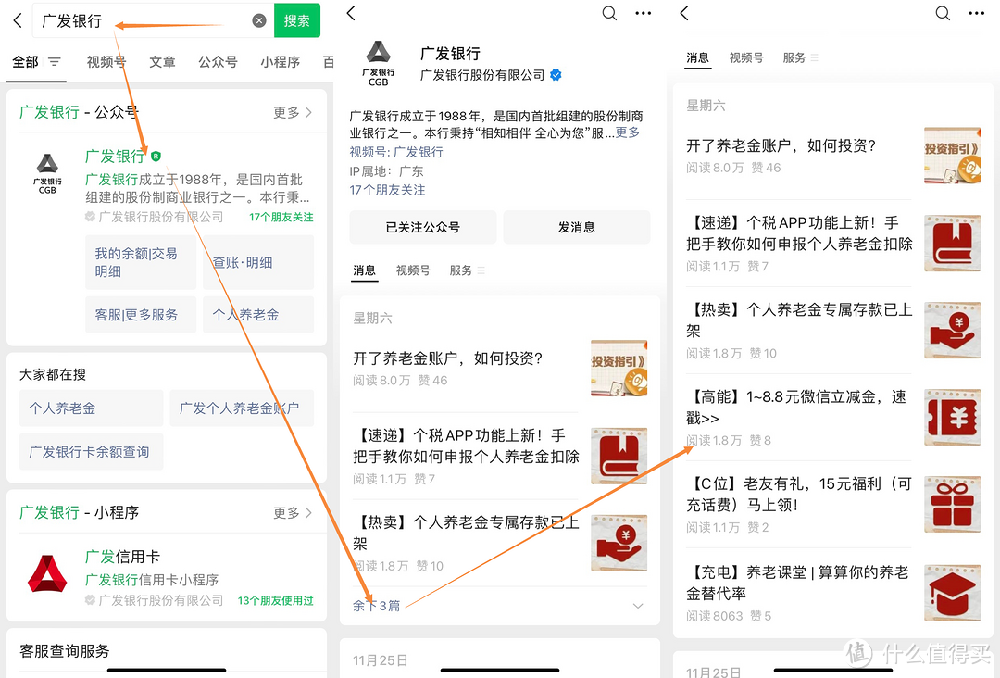
Task: Tap the 发消息 button
Action: (577, 227)
